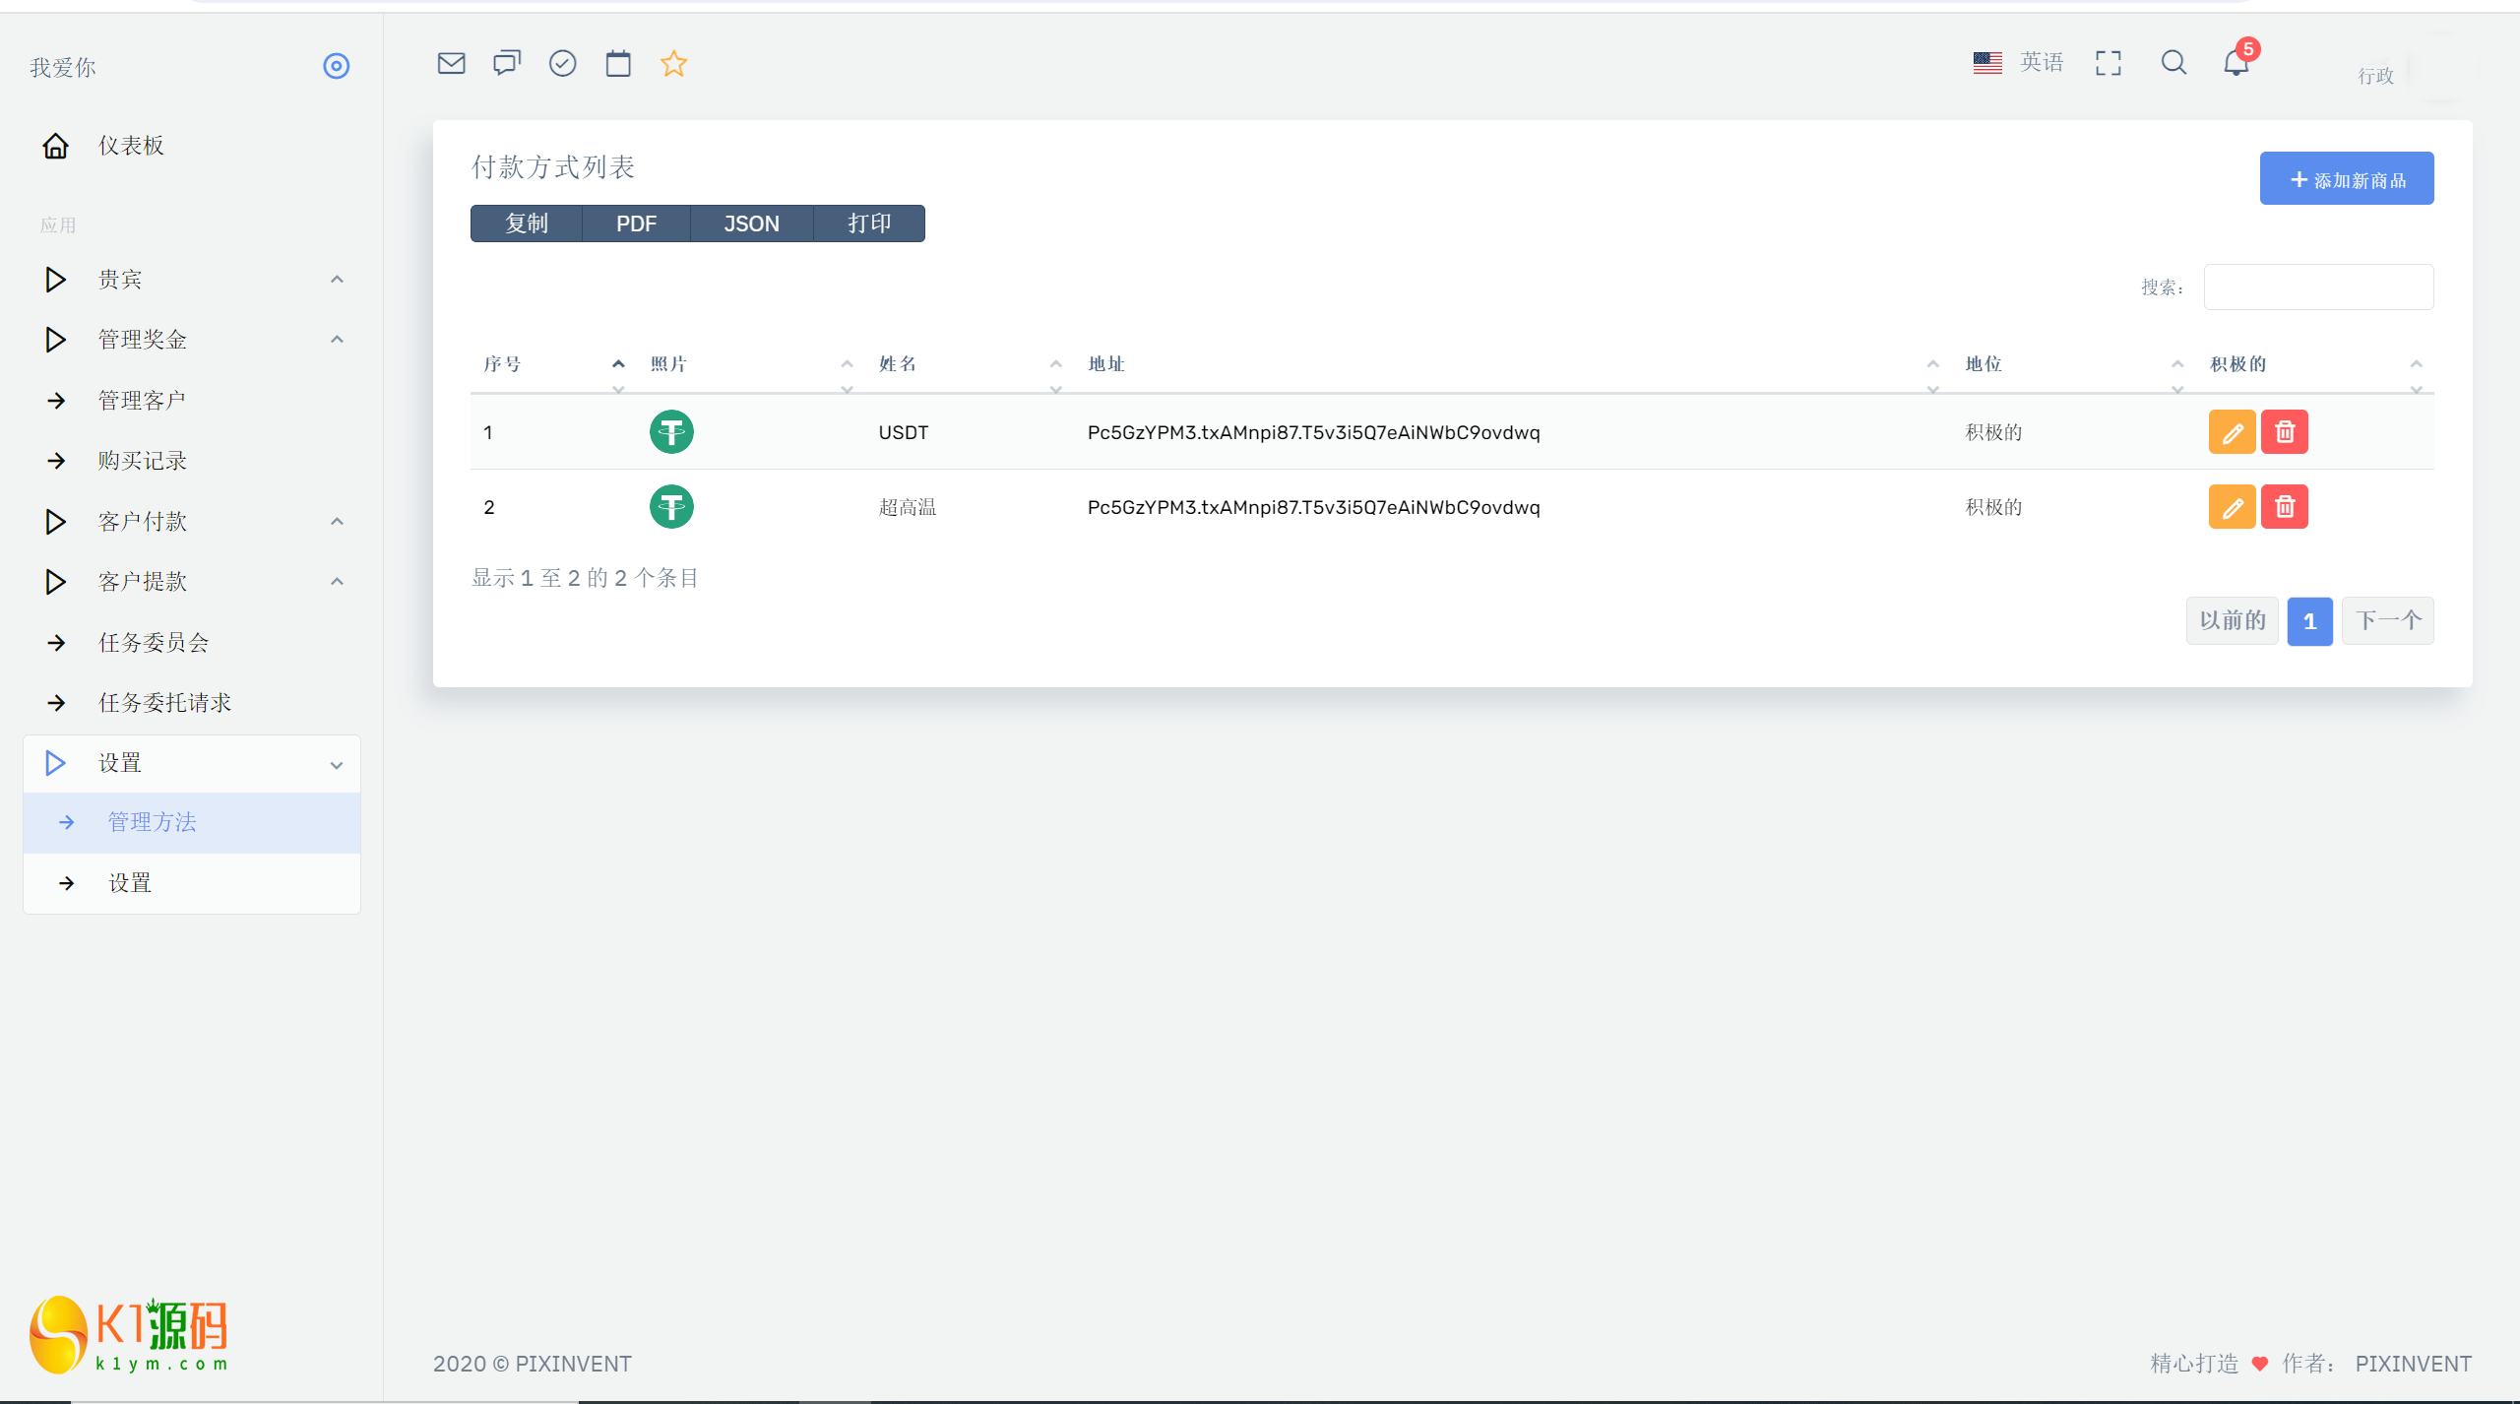Go to 下一个 next page
Screen dimensions: 2520x1404
(x=2388, y=621)
